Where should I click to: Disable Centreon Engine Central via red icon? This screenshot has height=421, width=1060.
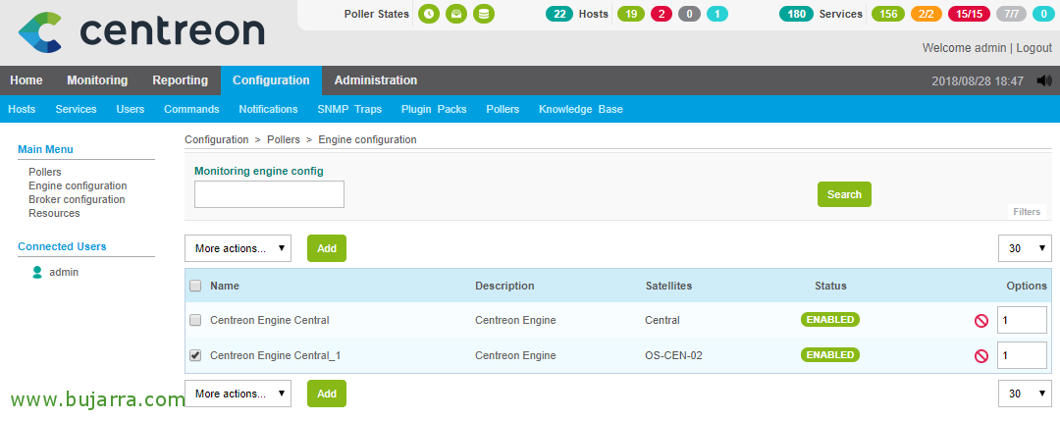click(x=981, y=321)
